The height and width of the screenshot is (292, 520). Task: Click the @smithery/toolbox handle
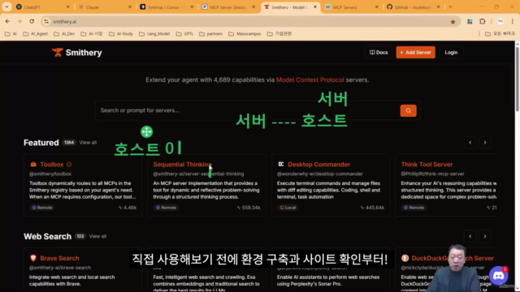click(x=50, y=174)
